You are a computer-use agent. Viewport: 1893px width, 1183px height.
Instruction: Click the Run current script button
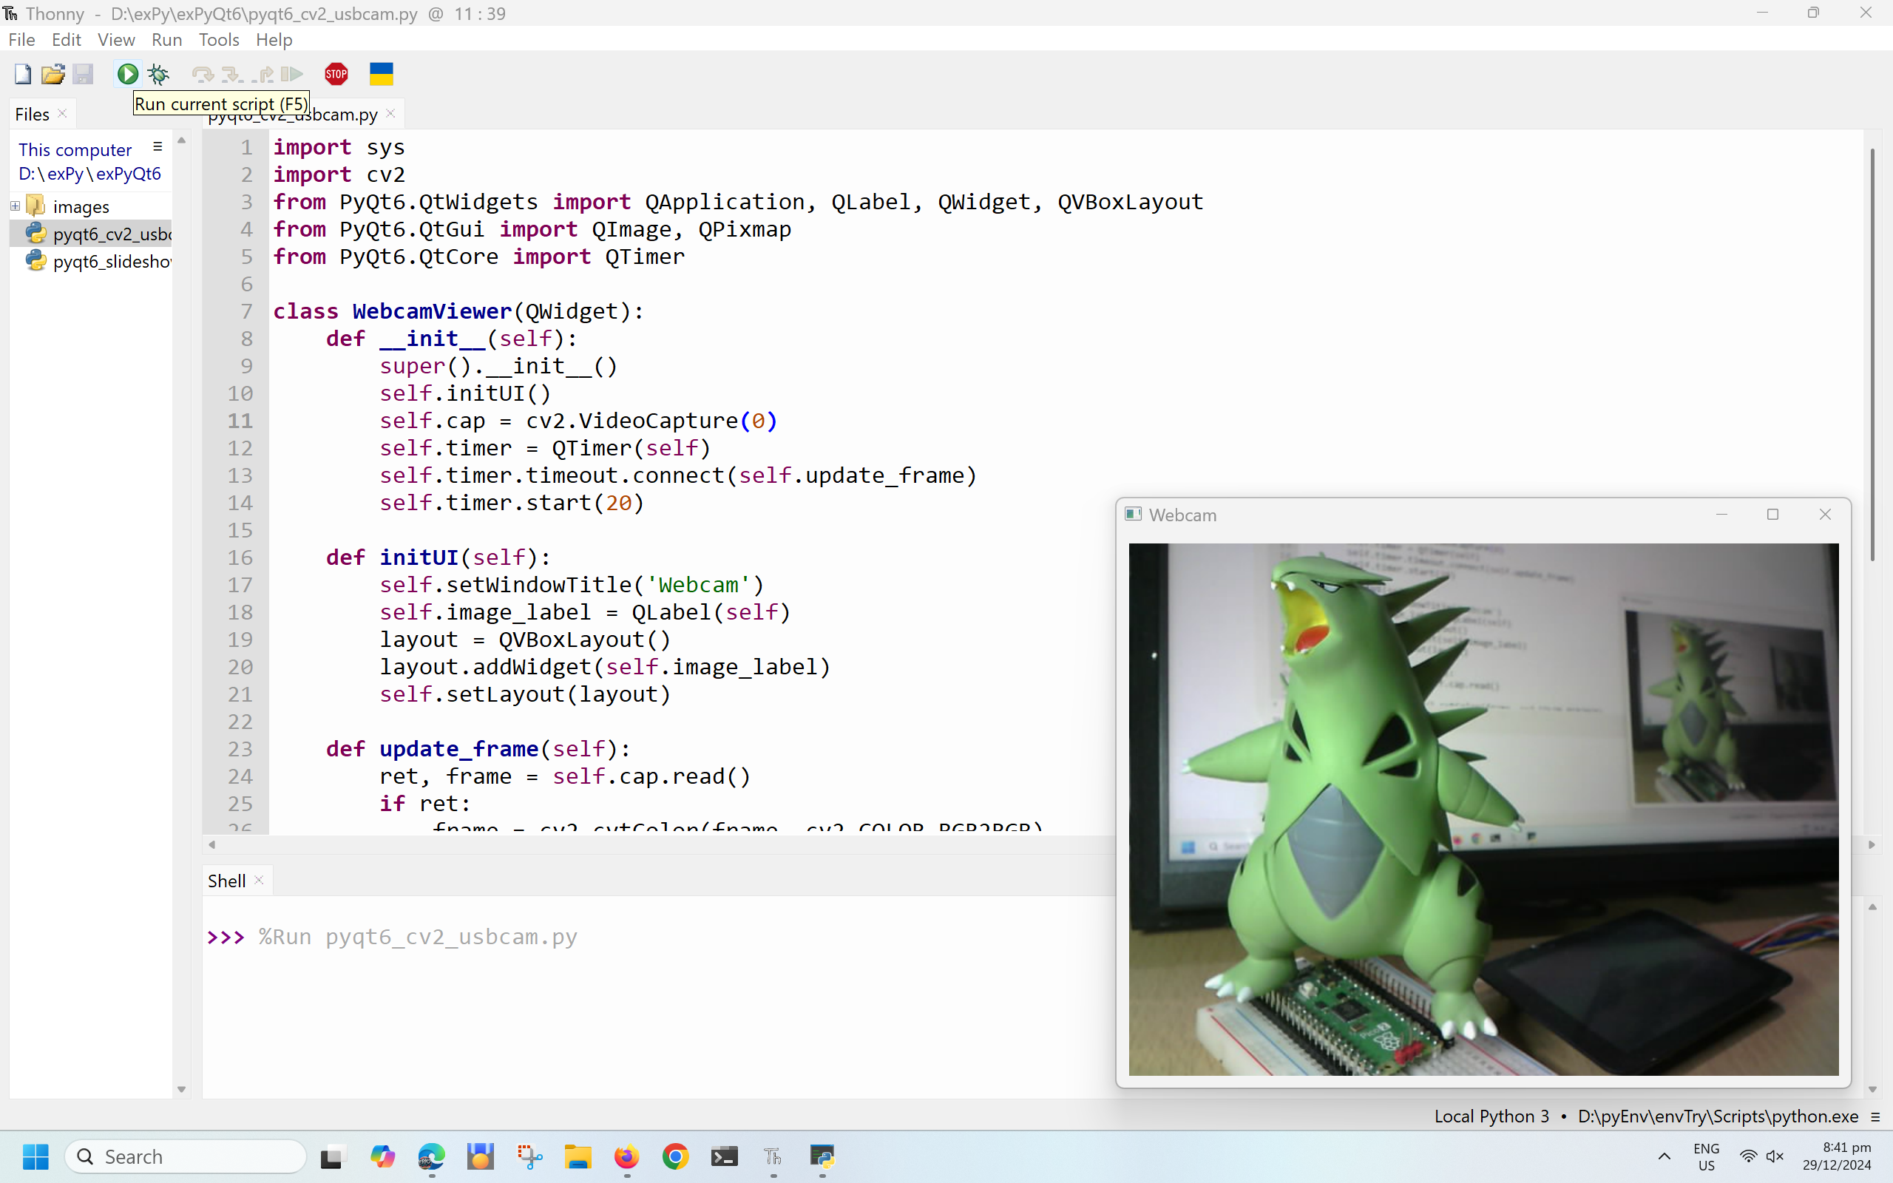127,75
